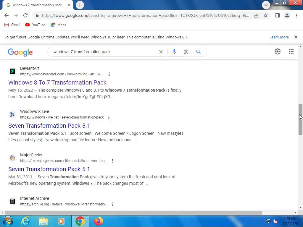The width and height of the screenshot is (303, 227).
Task: Click the Google search text box
Action: [x=104, y=52]
